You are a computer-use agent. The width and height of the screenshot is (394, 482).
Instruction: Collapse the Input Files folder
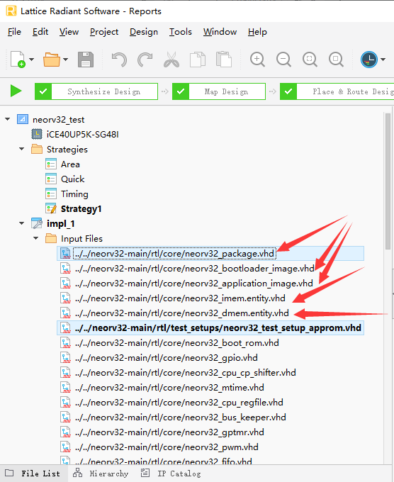[x=36, y=238]
